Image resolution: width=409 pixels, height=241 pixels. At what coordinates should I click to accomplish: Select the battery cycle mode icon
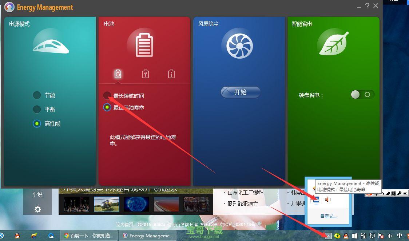point(118,74)
